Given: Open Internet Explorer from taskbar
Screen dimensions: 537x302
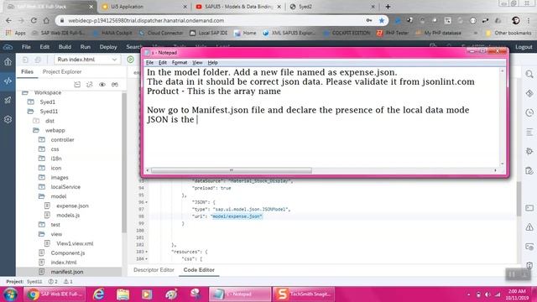Looking at the screenshot, I should point(99,294).
